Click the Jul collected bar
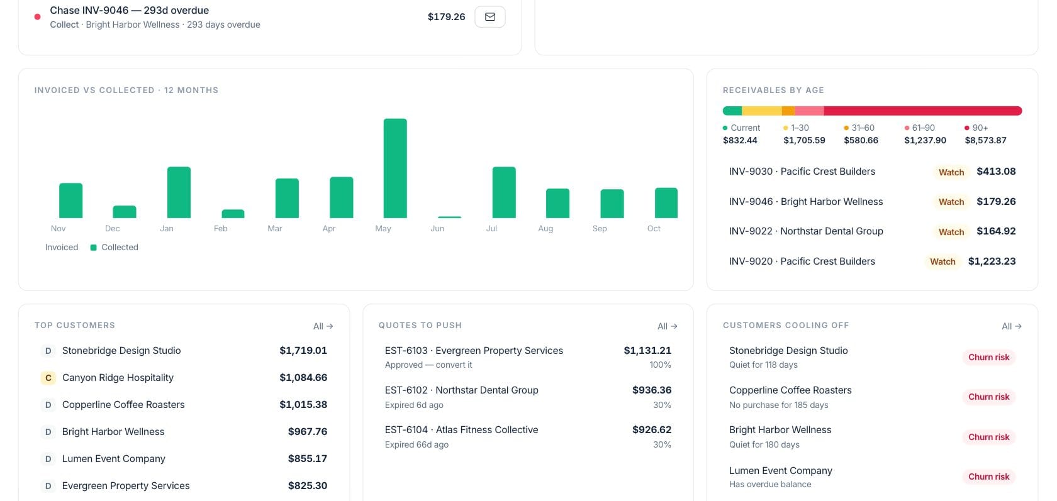The width and height of the screenshot is (1057, 501). 504,192
